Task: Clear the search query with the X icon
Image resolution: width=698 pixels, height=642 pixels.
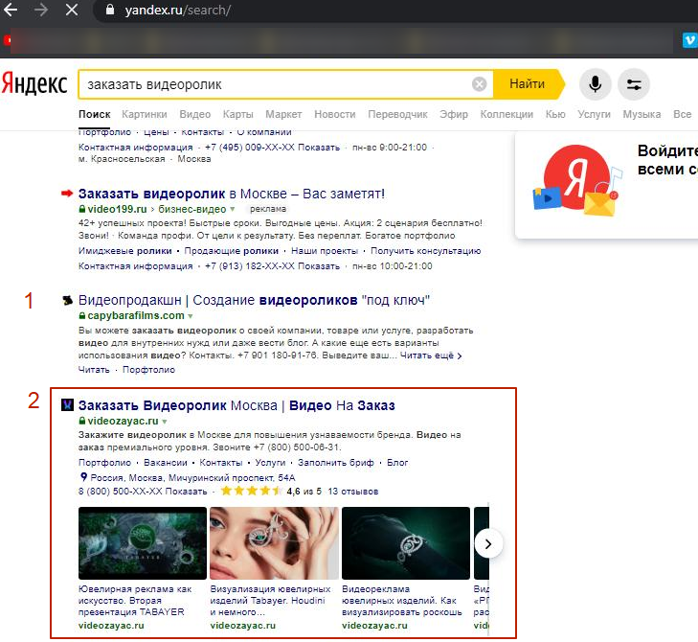Action: [x=479, y=84]
